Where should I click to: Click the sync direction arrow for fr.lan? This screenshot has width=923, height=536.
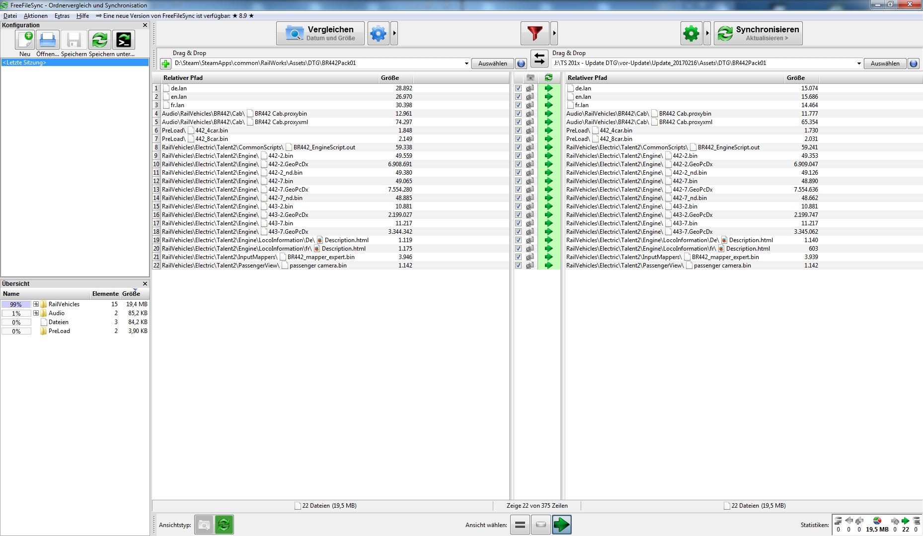[548, 105]
